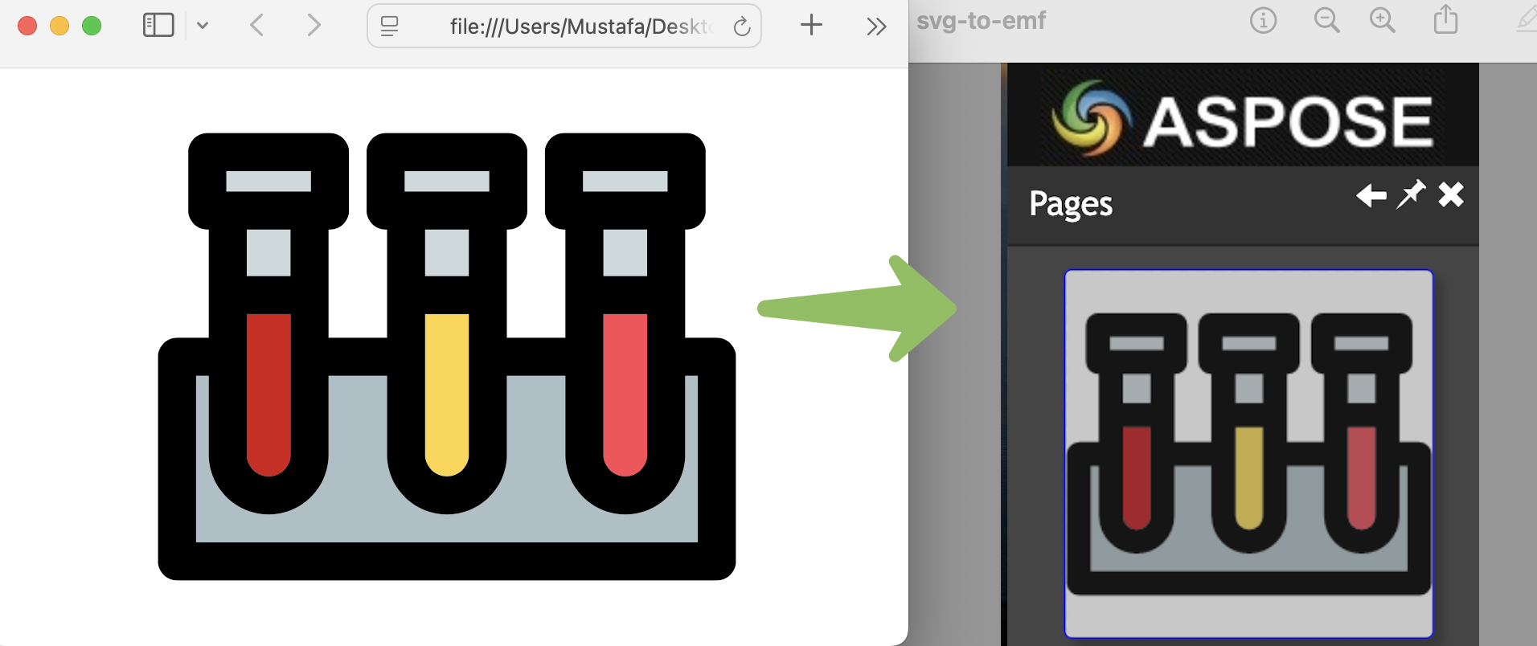Click the left arrow in Pages panel

tap(1371, 195)
